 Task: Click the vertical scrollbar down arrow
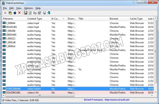pos(155,92)
